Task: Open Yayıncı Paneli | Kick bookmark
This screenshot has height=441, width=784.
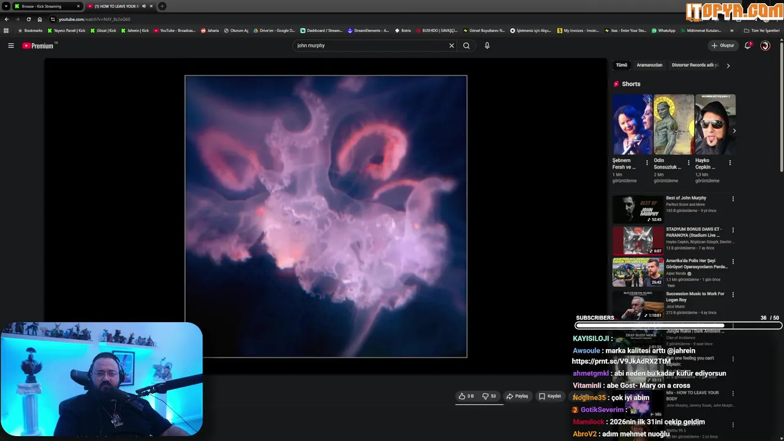Action: 66,30
